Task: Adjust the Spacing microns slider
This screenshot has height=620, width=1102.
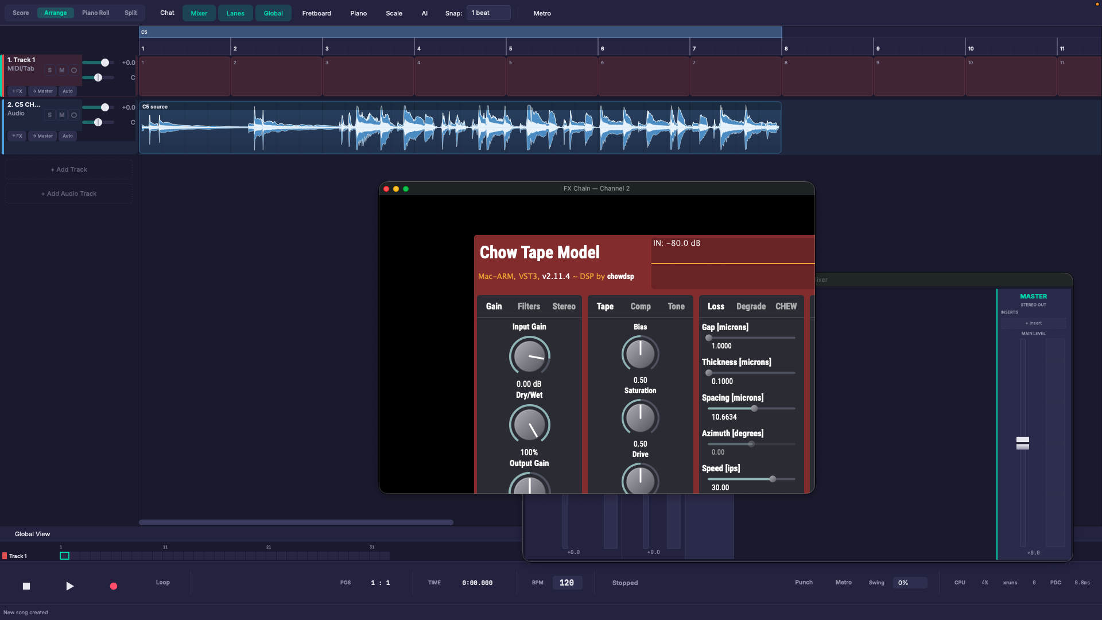Action: point(751,409)
